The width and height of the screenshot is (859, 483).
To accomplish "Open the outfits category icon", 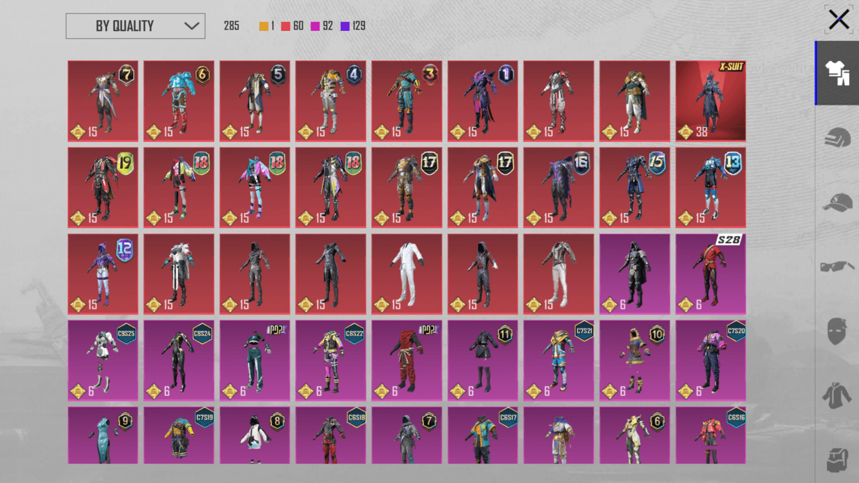I will (x=837, y=73).
